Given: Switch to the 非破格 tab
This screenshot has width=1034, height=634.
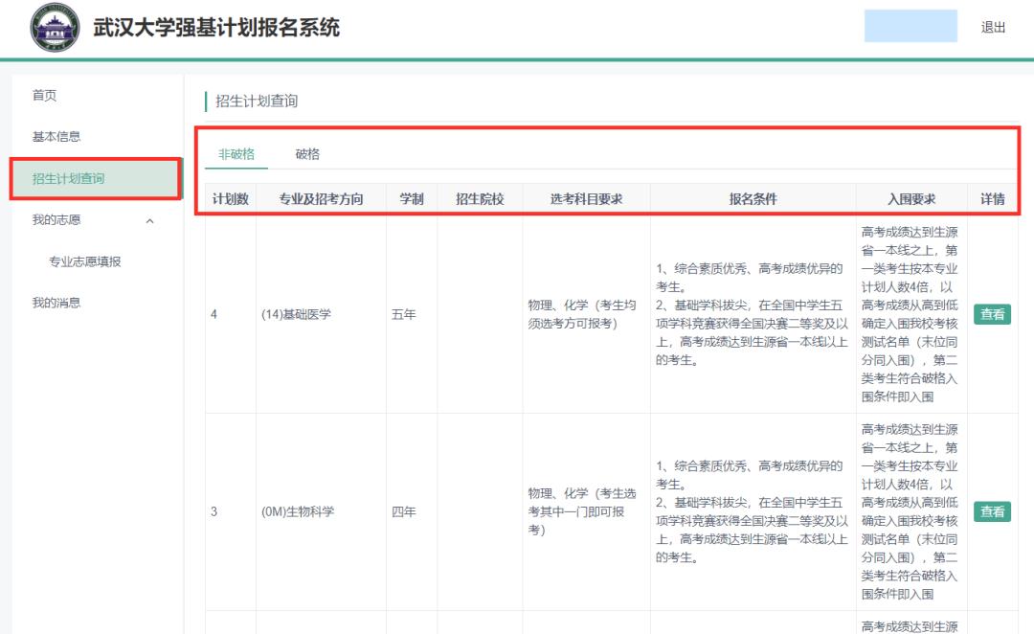Looking at the screenshot, I should point(236,154).
